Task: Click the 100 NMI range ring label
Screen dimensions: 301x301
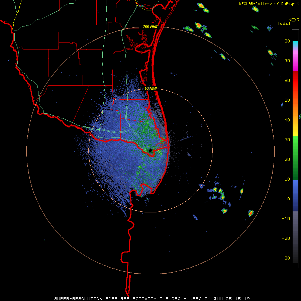Action: click(x=150, y=26)
